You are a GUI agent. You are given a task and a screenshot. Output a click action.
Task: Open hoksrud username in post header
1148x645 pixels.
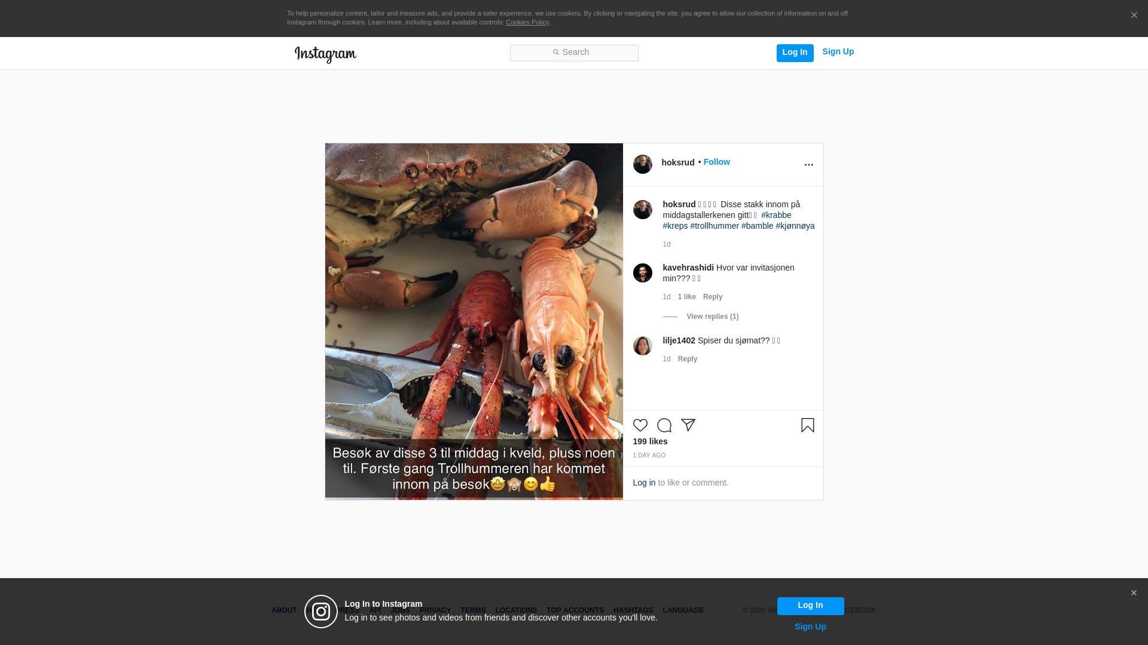678,162
